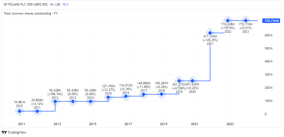This screenshot has height=137, width=284.
Task: Open the Total common shares outstanding legend
Action: [31, 13]
